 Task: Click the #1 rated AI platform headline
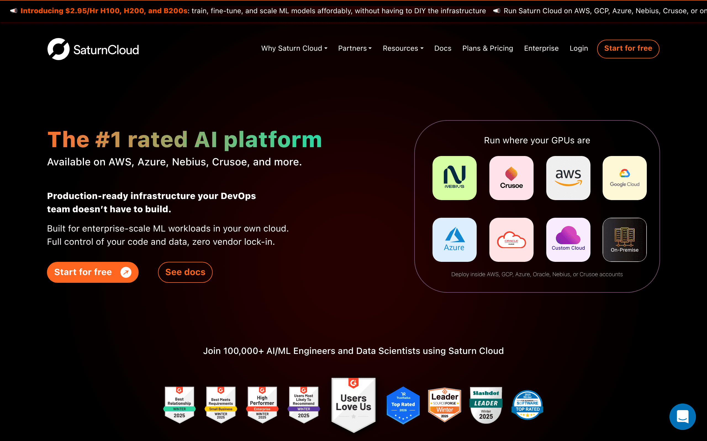[185, 139]
